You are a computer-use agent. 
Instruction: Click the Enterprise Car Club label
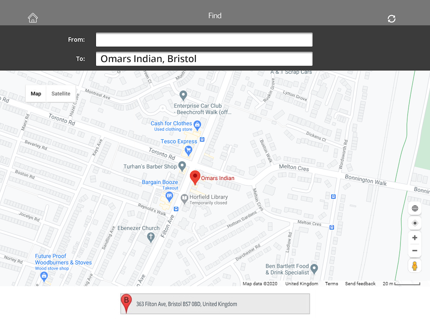point(203,109)
